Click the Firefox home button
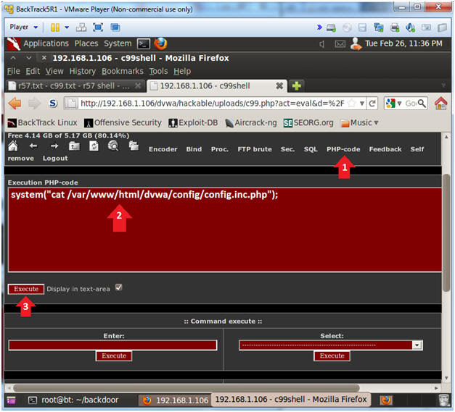Image resolution: width=455 pixels, height=412 pixels. (x=441, y=104)
